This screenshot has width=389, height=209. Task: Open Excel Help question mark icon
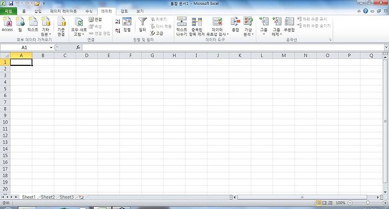click(365, 11)
